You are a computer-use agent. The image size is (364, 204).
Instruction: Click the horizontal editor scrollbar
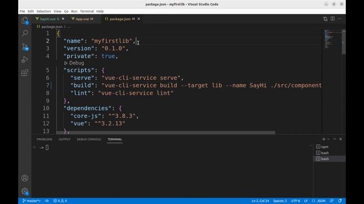(x=166, y=133)
